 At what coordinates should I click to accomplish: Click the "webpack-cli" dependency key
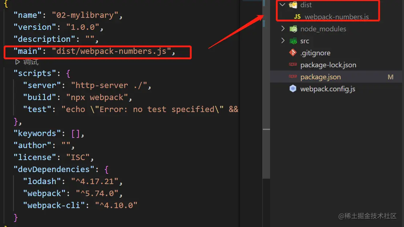pos(54,205)
